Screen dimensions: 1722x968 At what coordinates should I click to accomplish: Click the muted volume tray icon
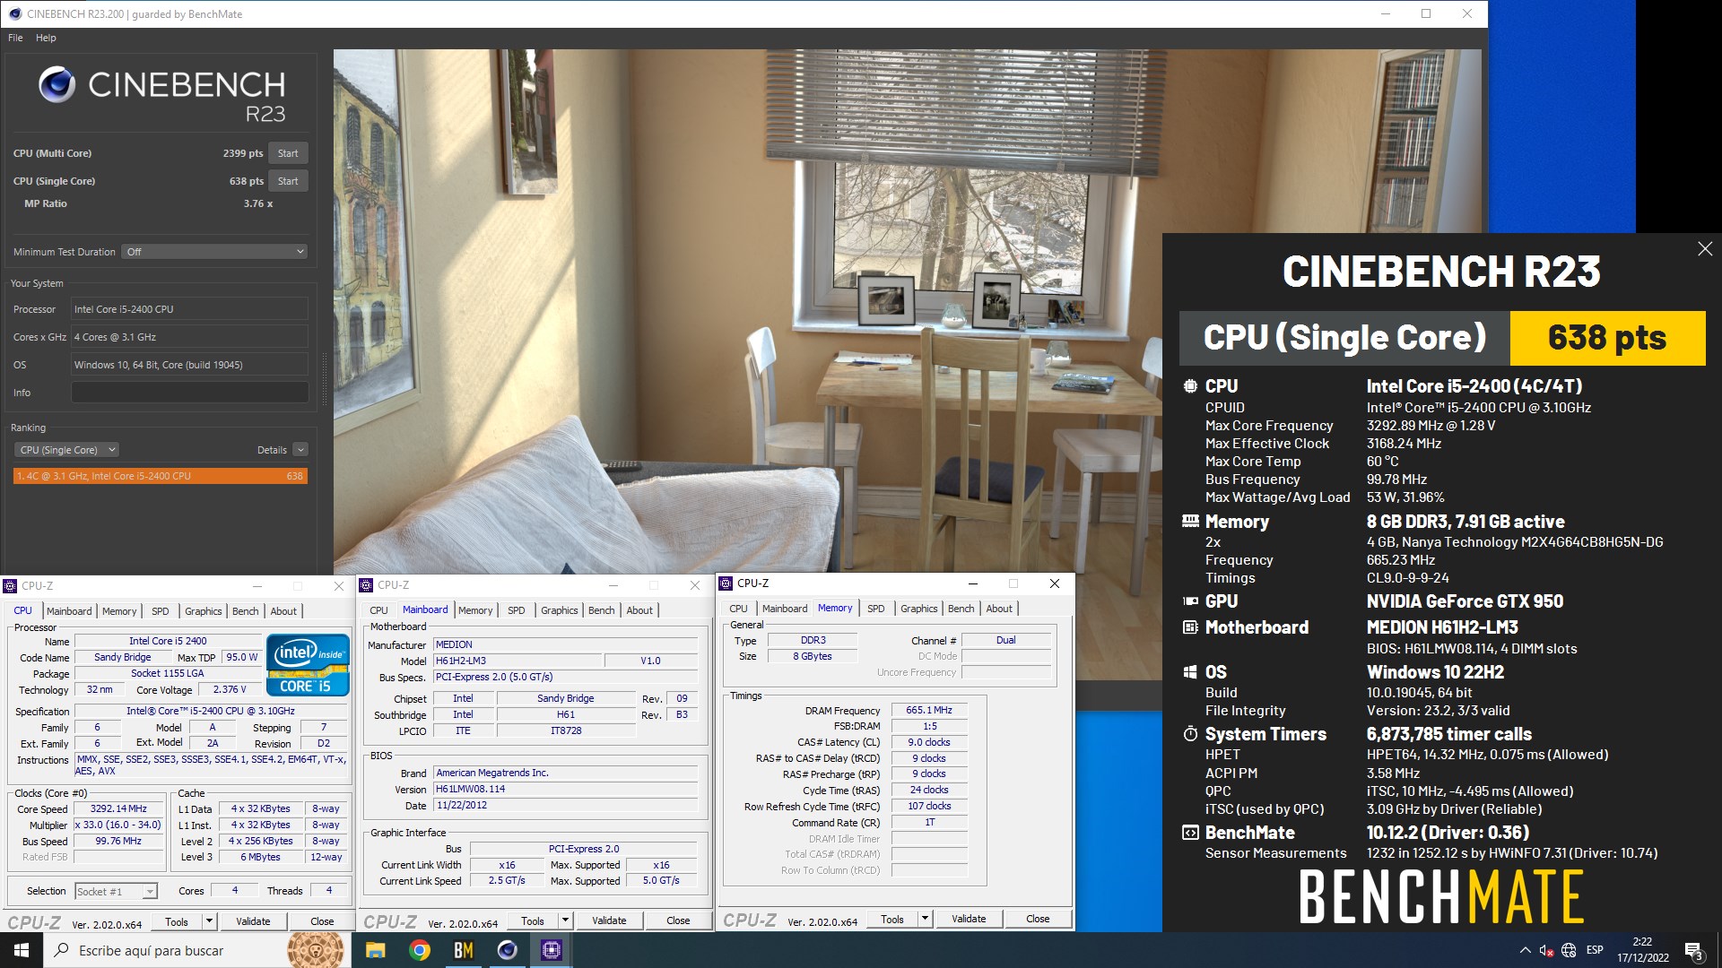click(1546, 950)
